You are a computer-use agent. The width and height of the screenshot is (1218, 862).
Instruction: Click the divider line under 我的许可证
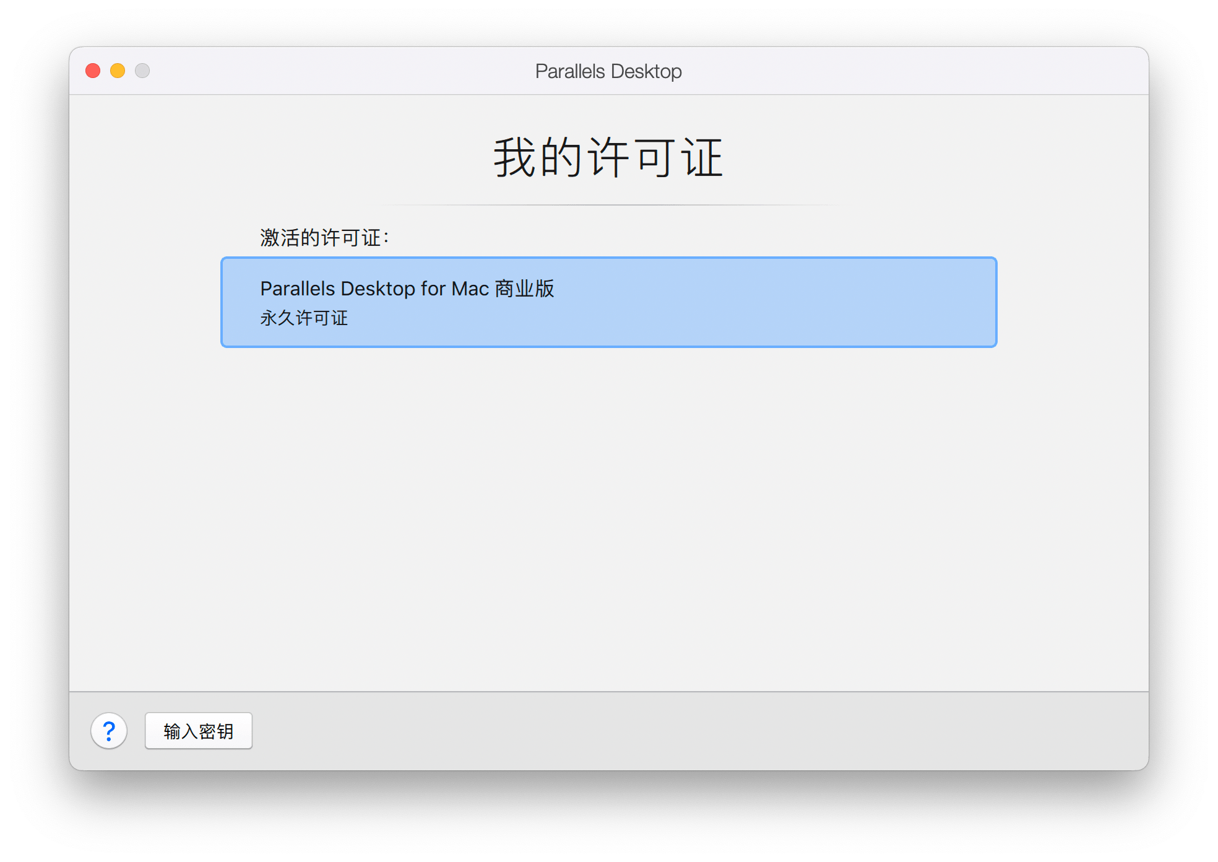609,204
